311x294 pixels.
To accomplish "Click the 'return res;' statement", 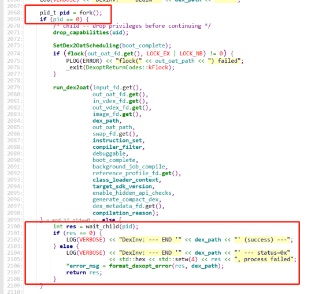I will [84, 273].
